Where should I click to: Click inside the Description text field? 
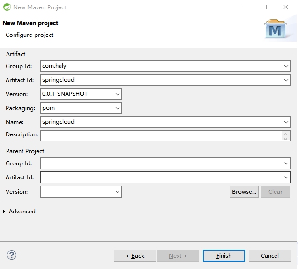pos(161,135)
